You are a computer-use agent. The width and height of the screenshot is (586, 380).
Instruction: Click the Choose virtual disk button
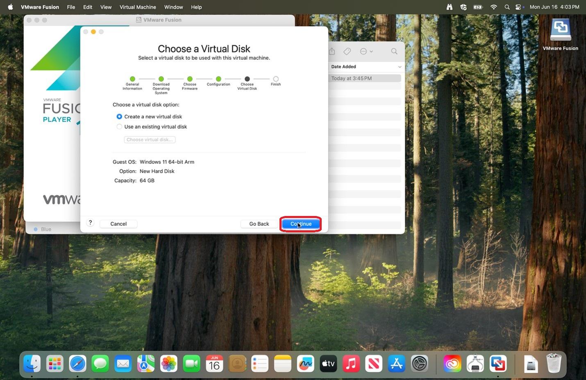point(150,140)
